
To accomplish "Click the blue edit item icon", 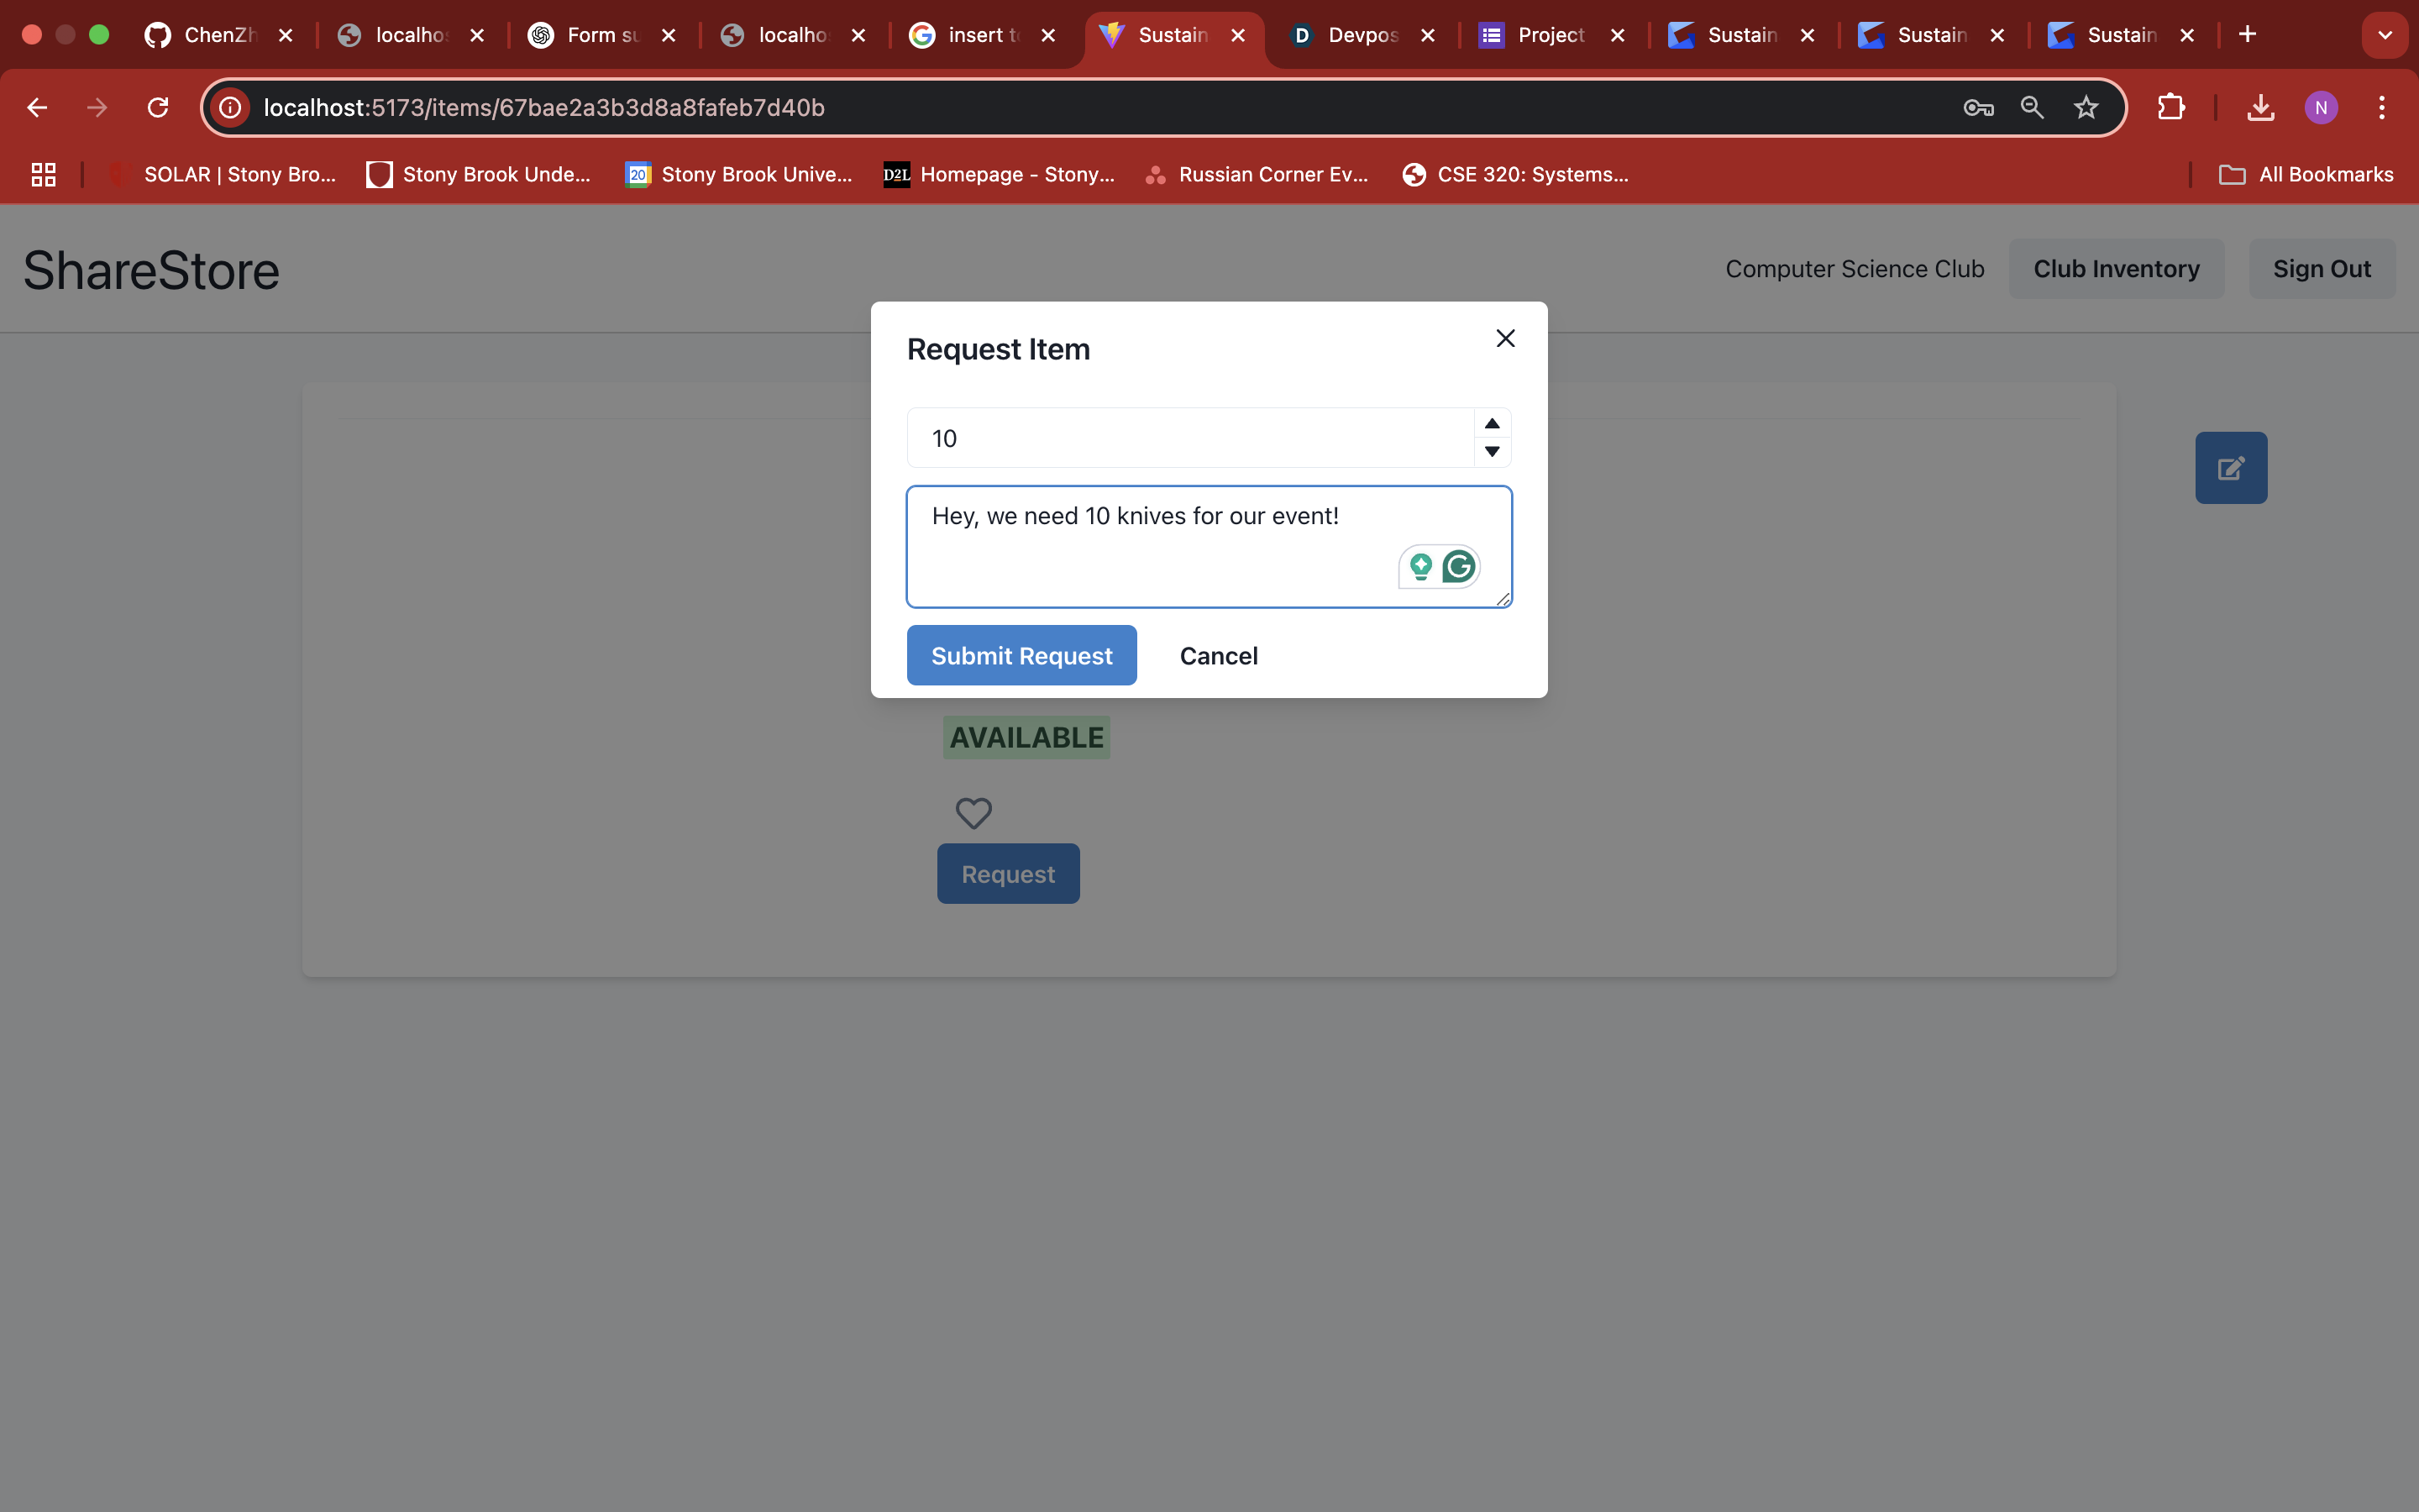I will pyautogui.click(x=2230, y=468).
